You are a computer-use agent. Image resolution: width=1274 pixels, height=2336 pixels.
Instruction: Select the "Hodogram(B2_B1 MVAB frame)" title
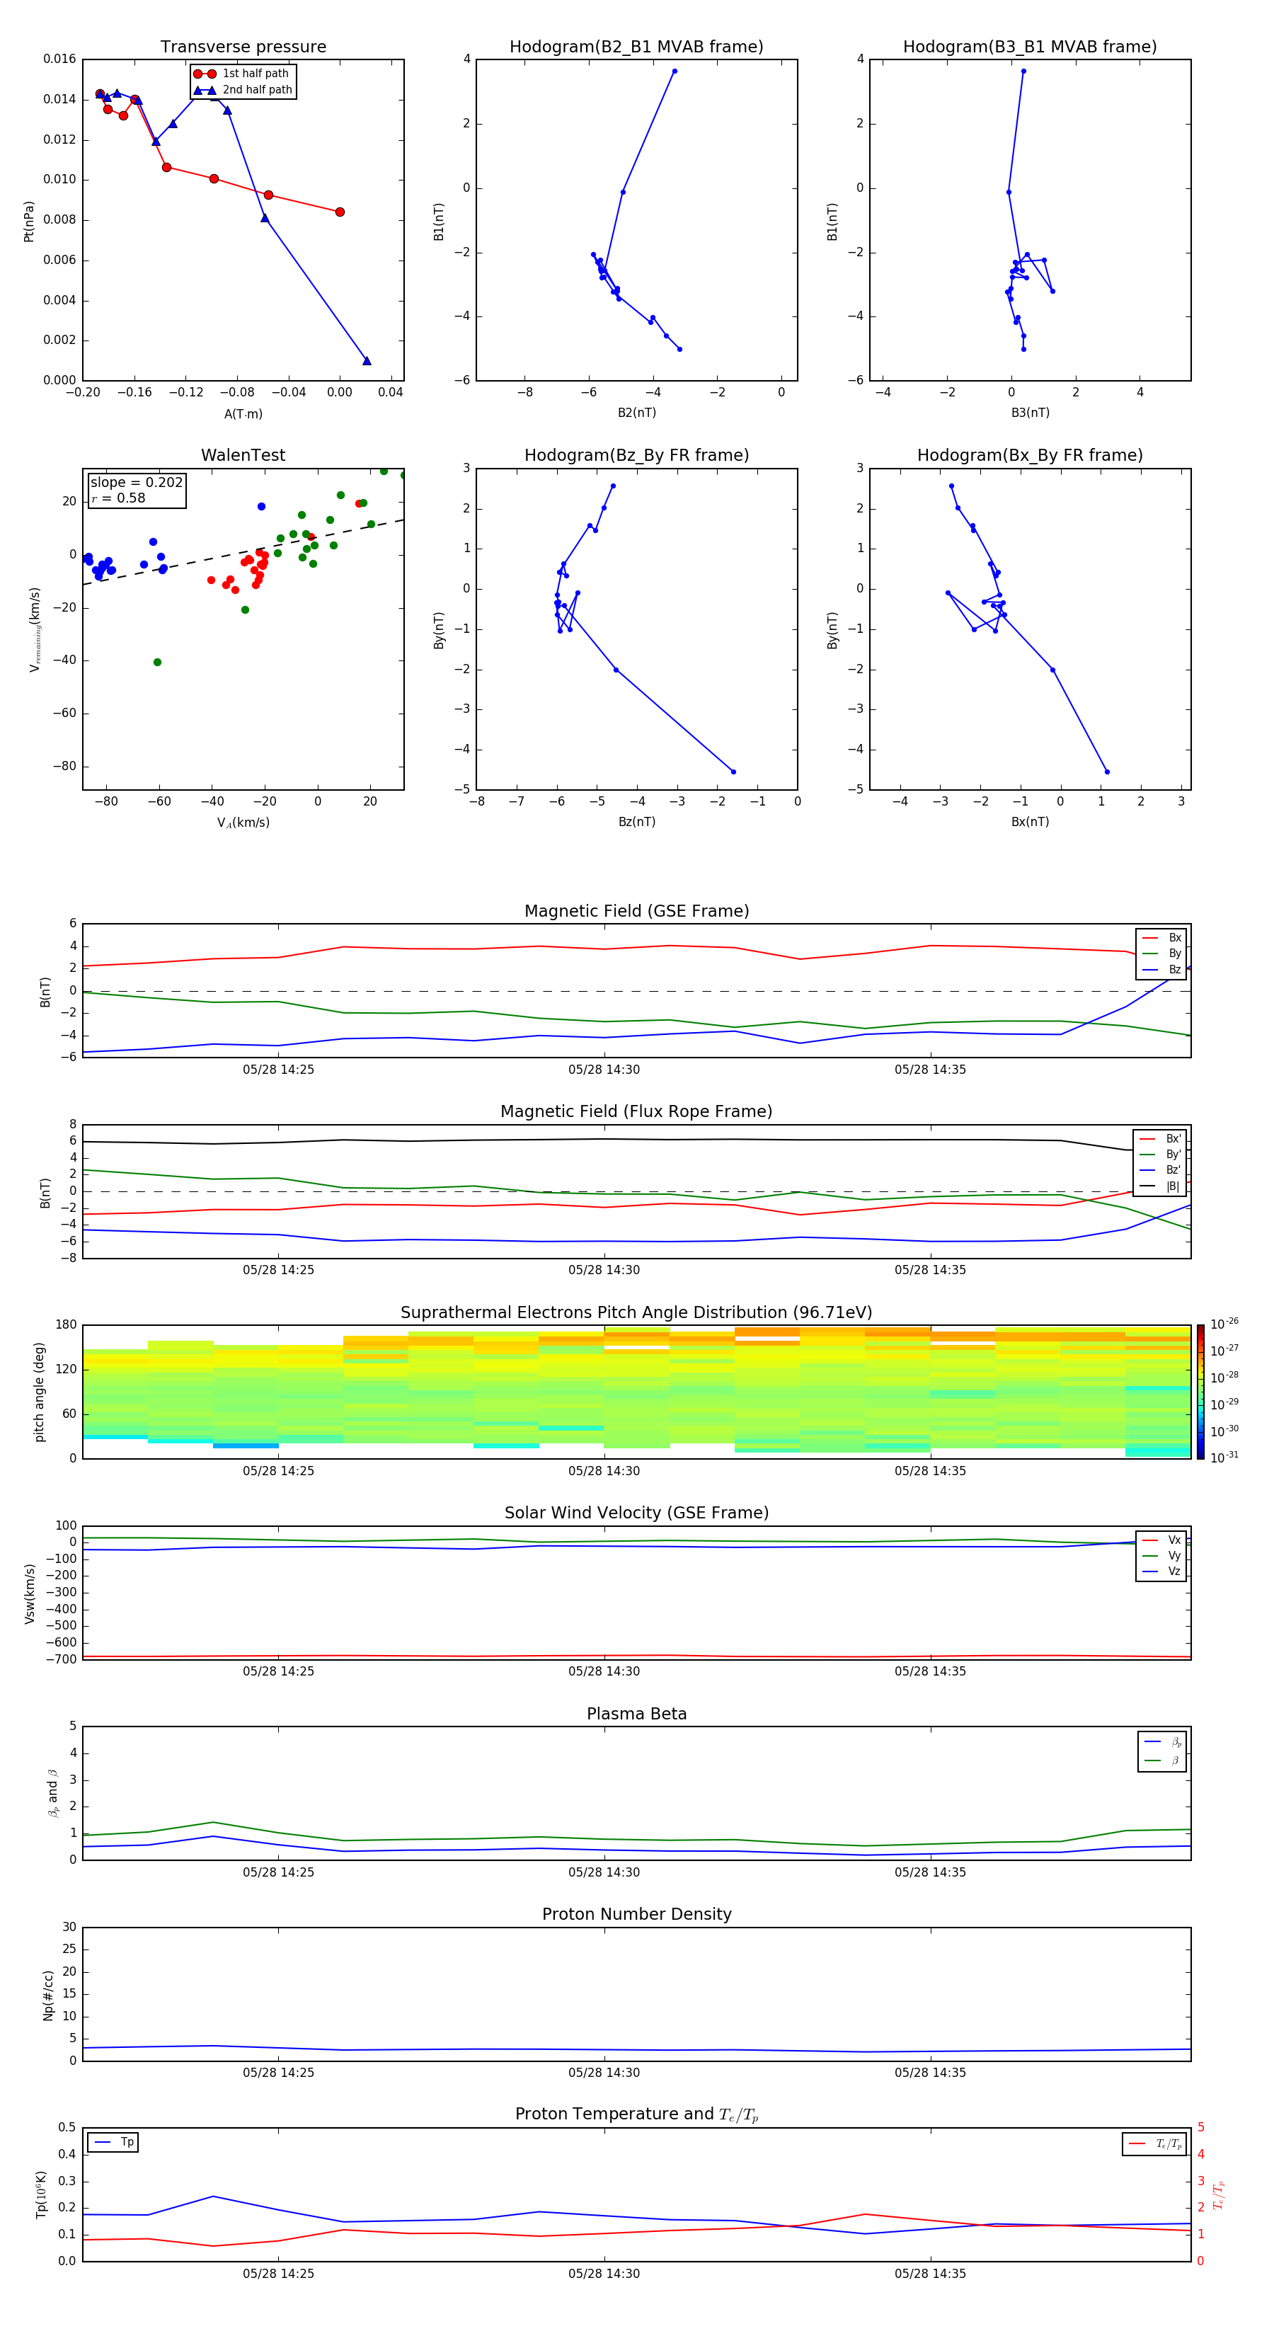(x=636, y=47)
